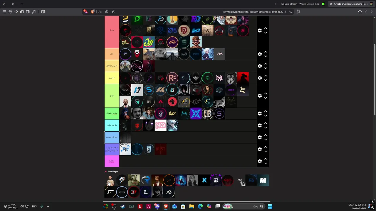
Task: Open settings gear for A++ tier row
Action: coord(260,30)
